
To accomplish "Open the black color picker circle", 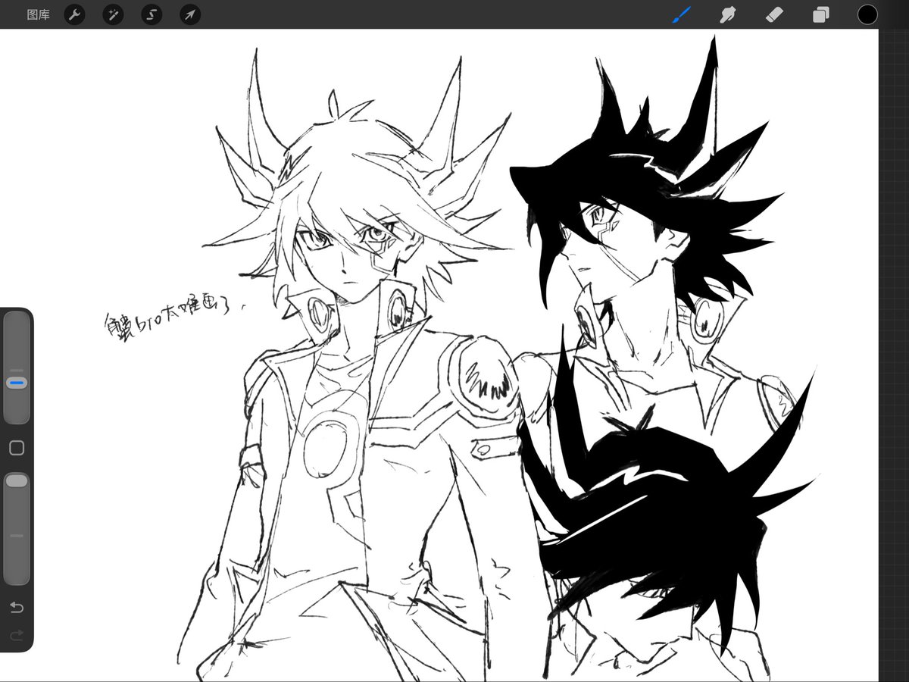I will coord(867,14).
